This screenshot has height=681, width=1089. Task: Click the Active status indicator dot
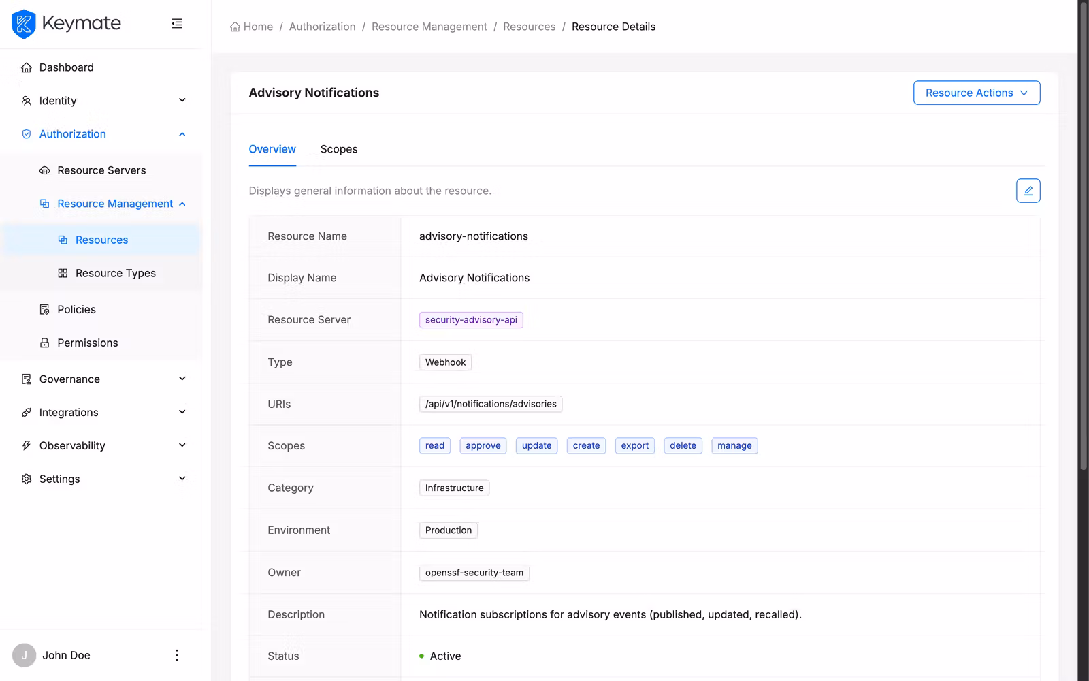click(x=423, y=656)
